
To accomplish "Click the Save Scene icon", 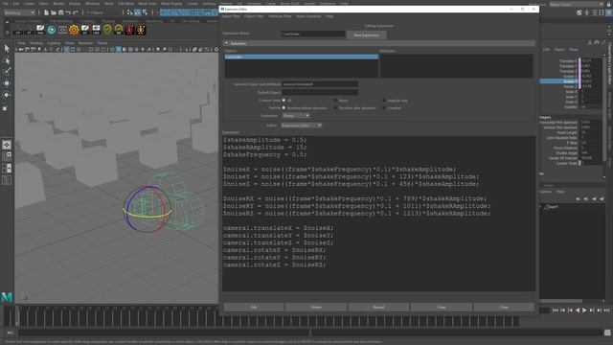I will (60, 12).
